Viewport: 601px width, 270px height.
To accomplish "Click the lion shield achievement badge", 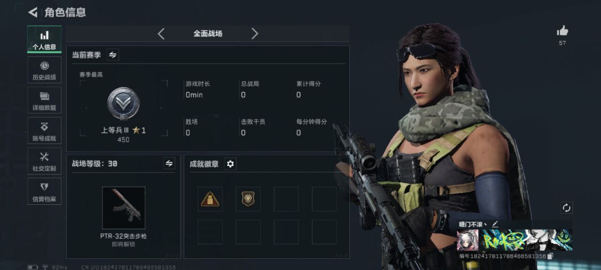I will (x=248, y=199).
